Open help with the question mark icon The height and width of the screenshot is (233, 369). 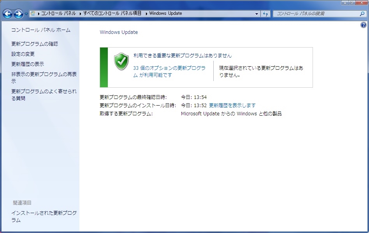tap(363, 25)
